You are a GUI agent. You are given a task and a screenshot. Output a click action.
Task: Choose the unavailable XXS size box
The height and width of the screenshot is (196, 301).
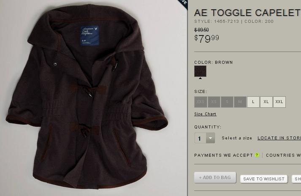pyautogui.click(x=201, y=102)
